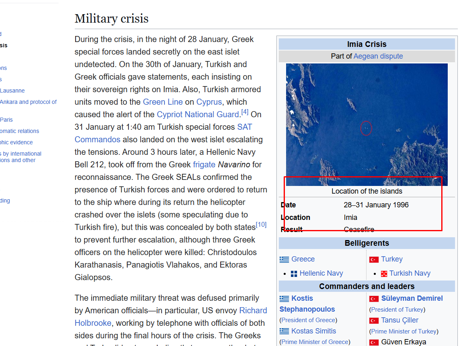Open the Aegean dispute link

[x=378, y=56]
